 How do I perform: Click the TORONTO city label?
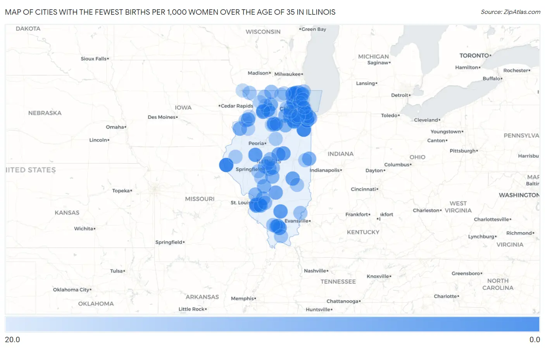(x=474, y=55)
